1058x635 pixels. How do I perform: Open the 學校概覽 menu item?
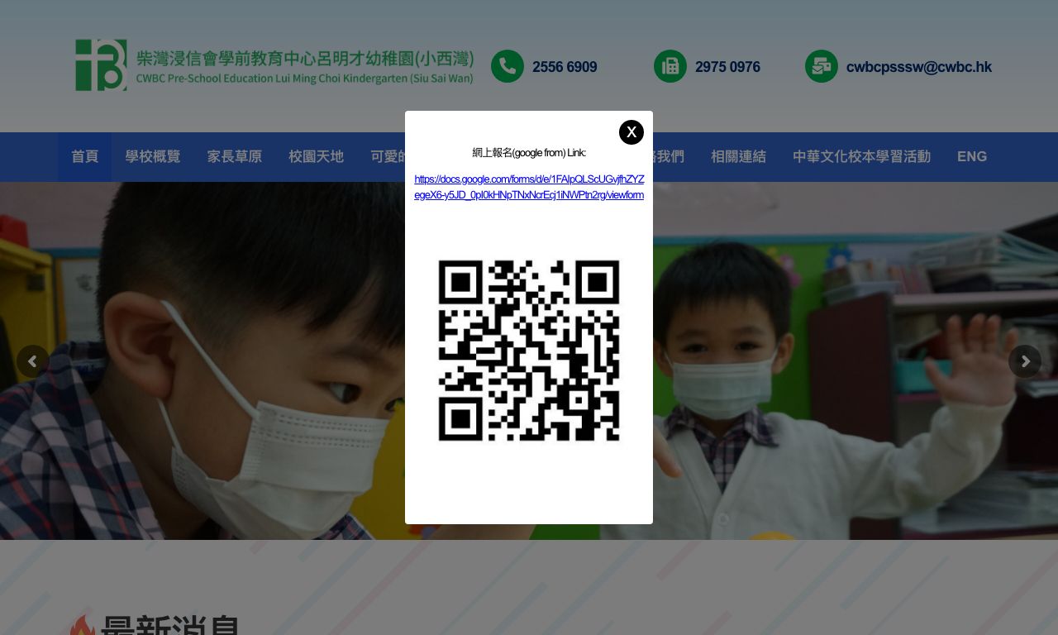point(153,157)
